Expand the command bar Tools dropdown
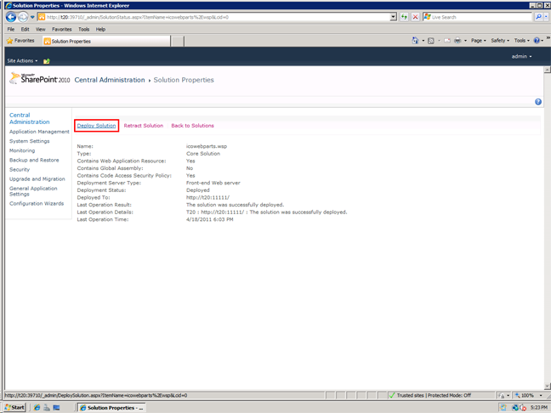This screenshot has width=551, height=413. coord(522,41)
